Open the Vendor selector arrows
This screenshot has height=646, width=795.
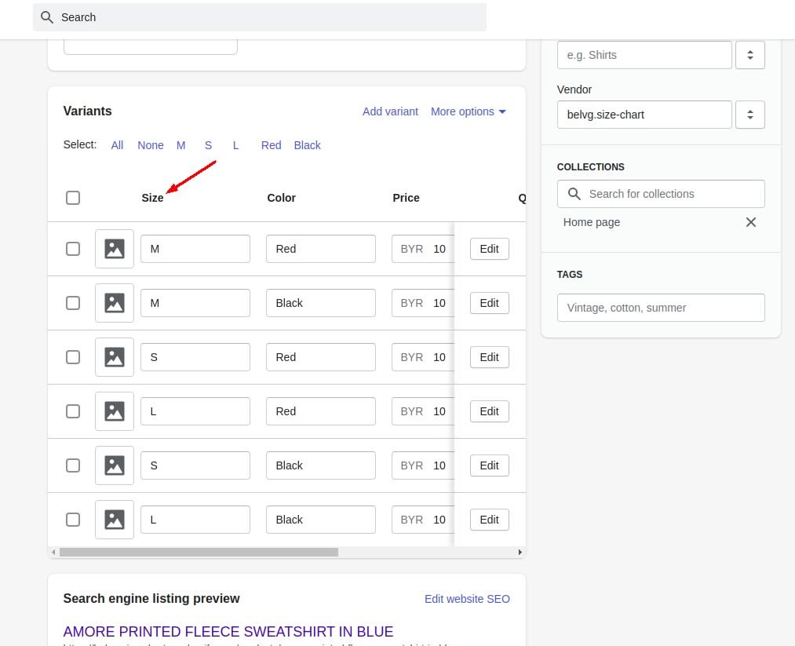tap(750, 115)
